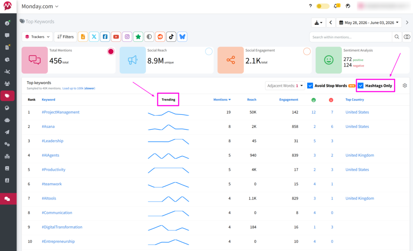Image resolution: width=413 pixels, height=251 pixels.
Task: Open the people/audience sidebar icon
Action: pyautogui.click(x=7, y=84)
